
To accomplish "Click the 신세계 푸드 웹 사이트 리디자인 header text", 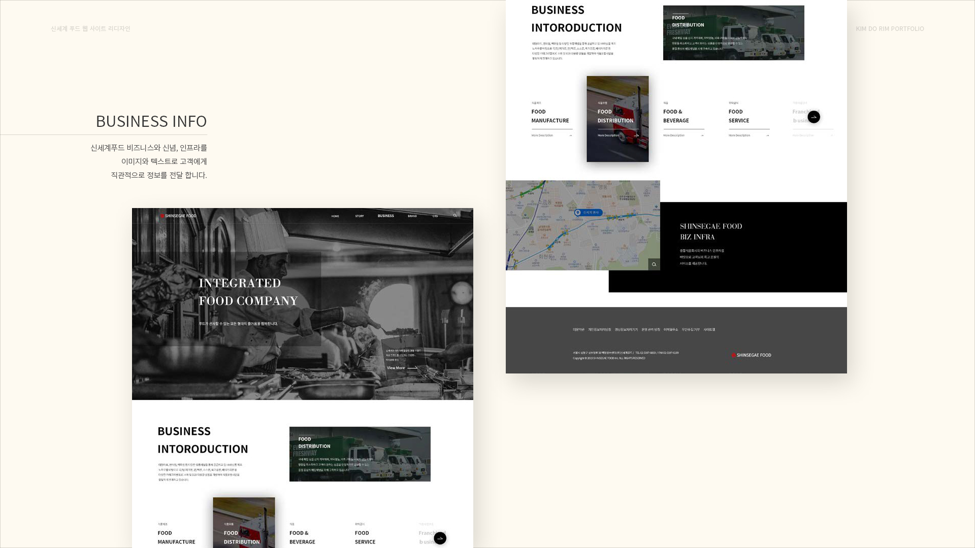I will [x=90, y=29].
